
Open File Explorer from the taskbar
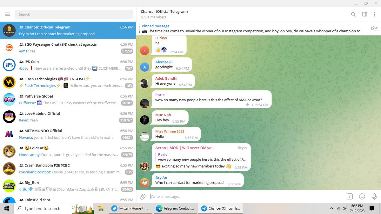point(101,209)
